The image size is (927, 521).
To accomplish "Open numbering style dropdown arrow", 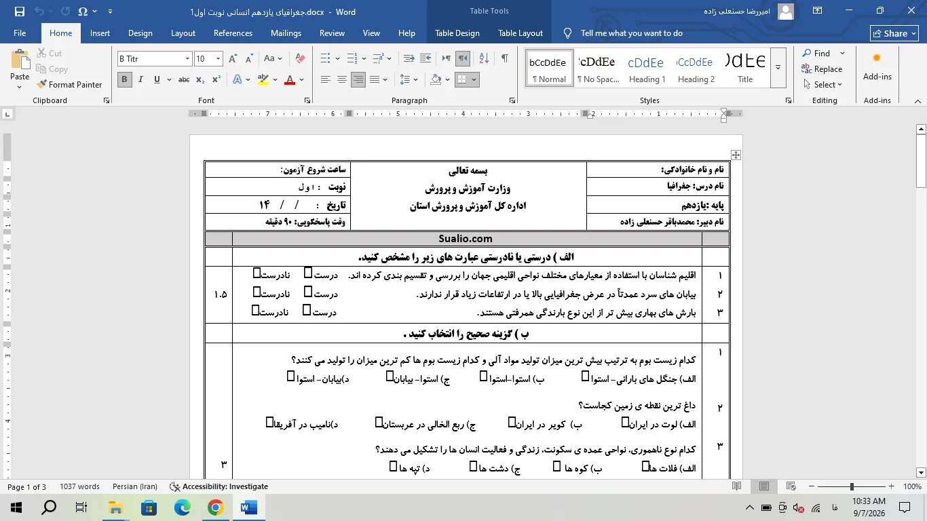I will point(364,59).
